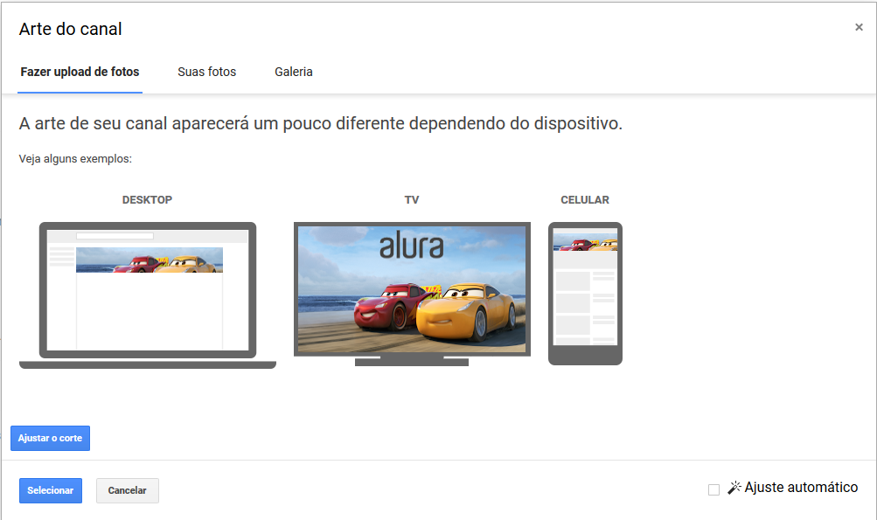Click the 'Arte do canal' dialog title
Image resolution: width=877 pixels, height=520 pixels.
(71, 29)
